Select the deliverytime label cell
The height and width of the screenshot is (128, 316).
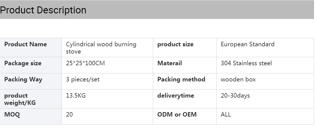pyautogui.click(x=185, y=99)
